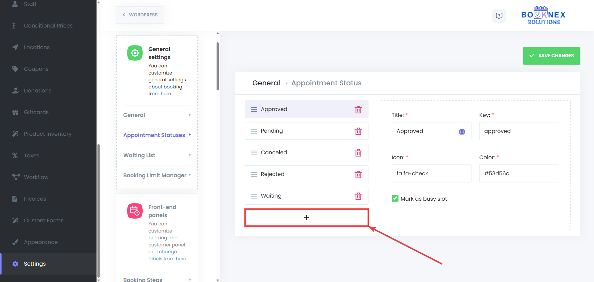Go back using the WordPress button

140,15
